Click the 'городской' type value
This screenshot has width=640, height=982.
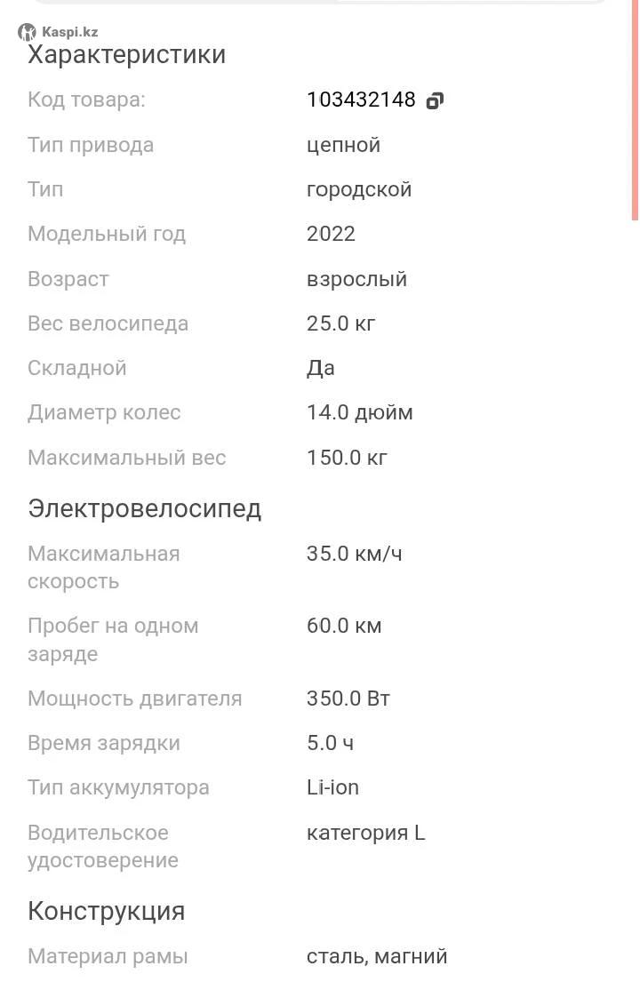coord(359,190)
